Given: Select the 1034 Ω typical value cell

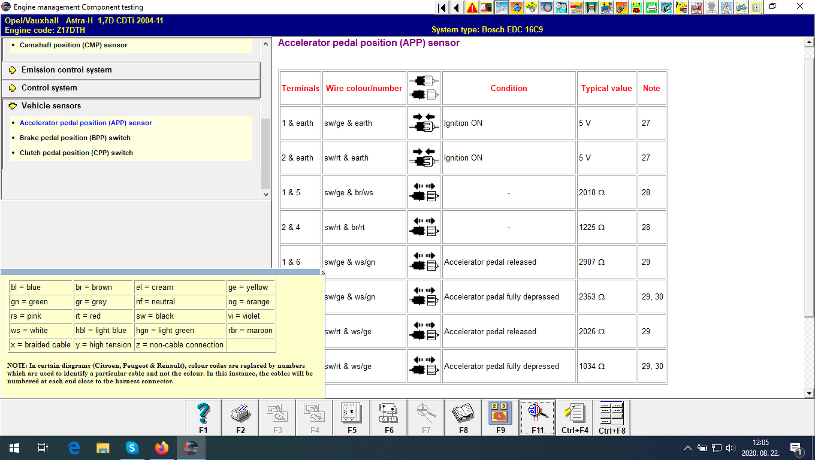Looking at the screenshot, I should pos(606,366).
